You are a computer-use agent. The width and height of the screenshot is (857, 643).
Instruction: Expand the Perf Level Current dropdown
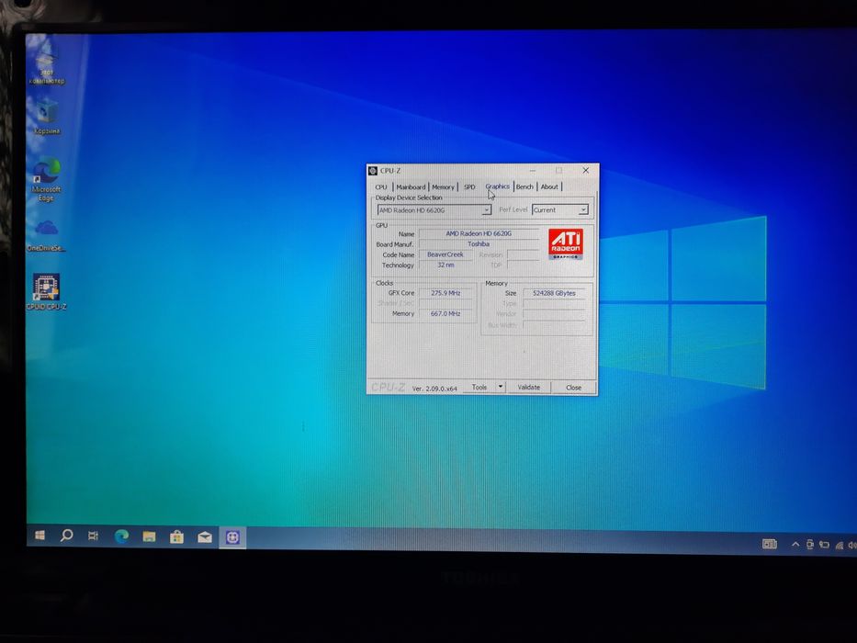(x=583, y=210)
